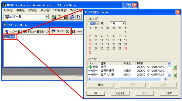Select date 14 in the calendar

(120, 40)
